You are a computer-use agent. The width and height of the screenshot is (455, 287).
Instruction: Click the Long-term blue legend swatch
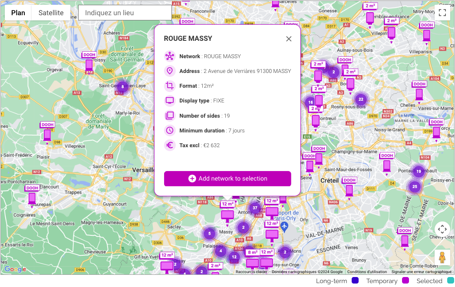pyautogui.click(x=355, y=280)
